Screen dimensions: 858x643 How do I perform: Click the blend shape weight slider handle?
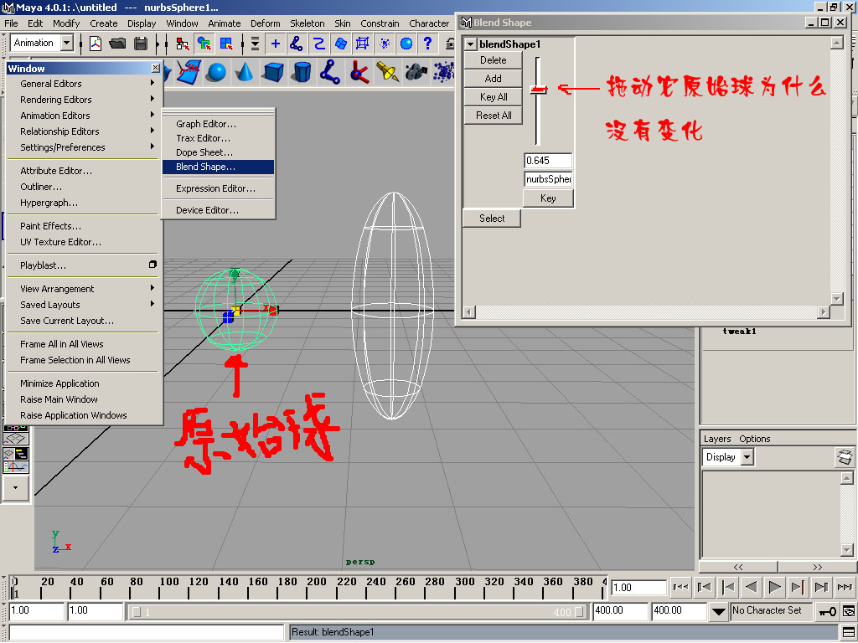pos(539,89)
